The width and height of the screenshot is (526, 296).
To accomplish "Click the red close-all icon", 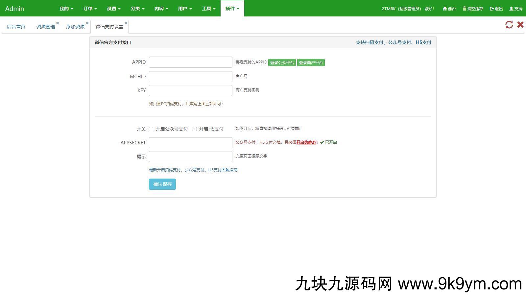I will point(520,25).
